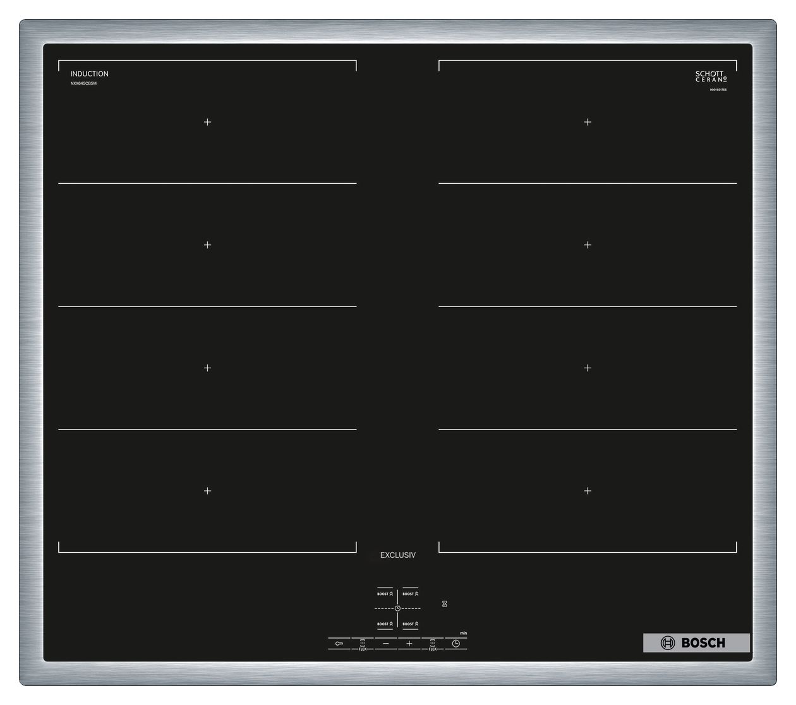Select the bottom-right BOOST zone button
Image resolution: width=796 pixels, height=705 pixels.
411,624
